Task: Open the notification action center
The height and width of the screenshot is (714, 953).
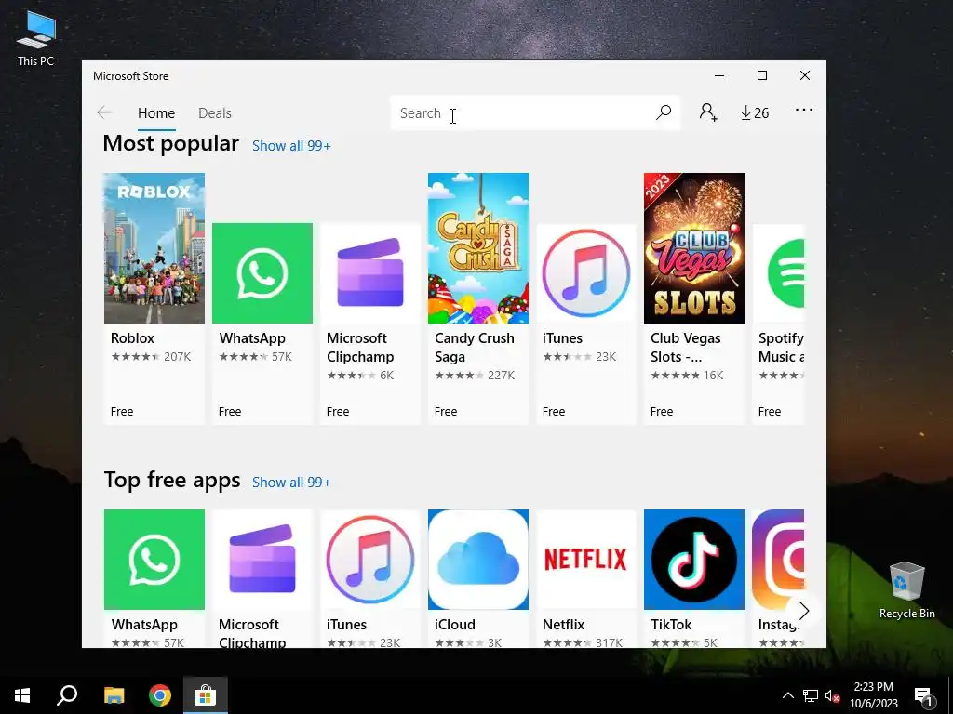Action: (923, 695)
